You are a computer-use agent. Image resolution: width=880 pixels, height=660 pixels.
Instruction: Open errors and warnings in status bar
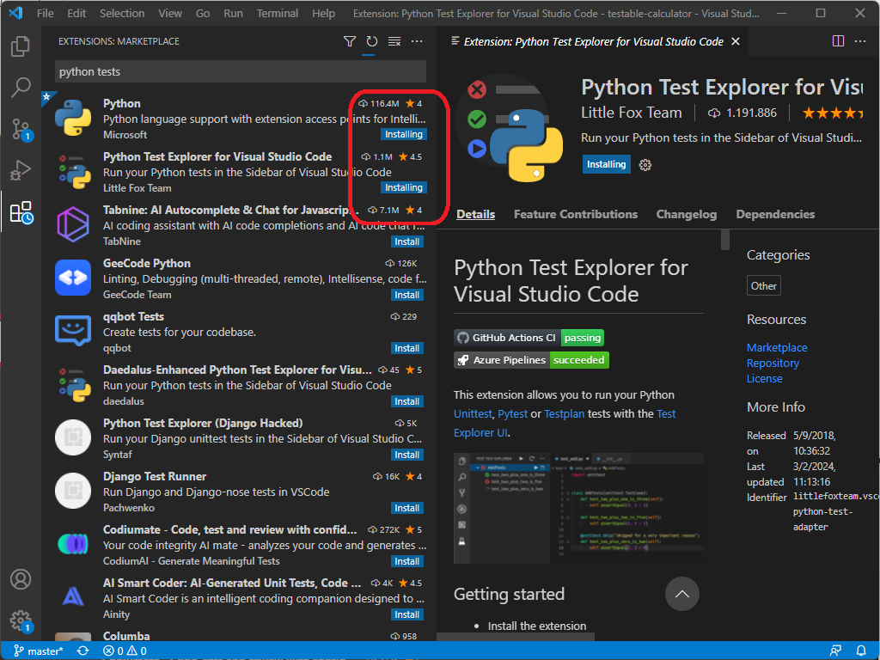[x=125, y=651]
